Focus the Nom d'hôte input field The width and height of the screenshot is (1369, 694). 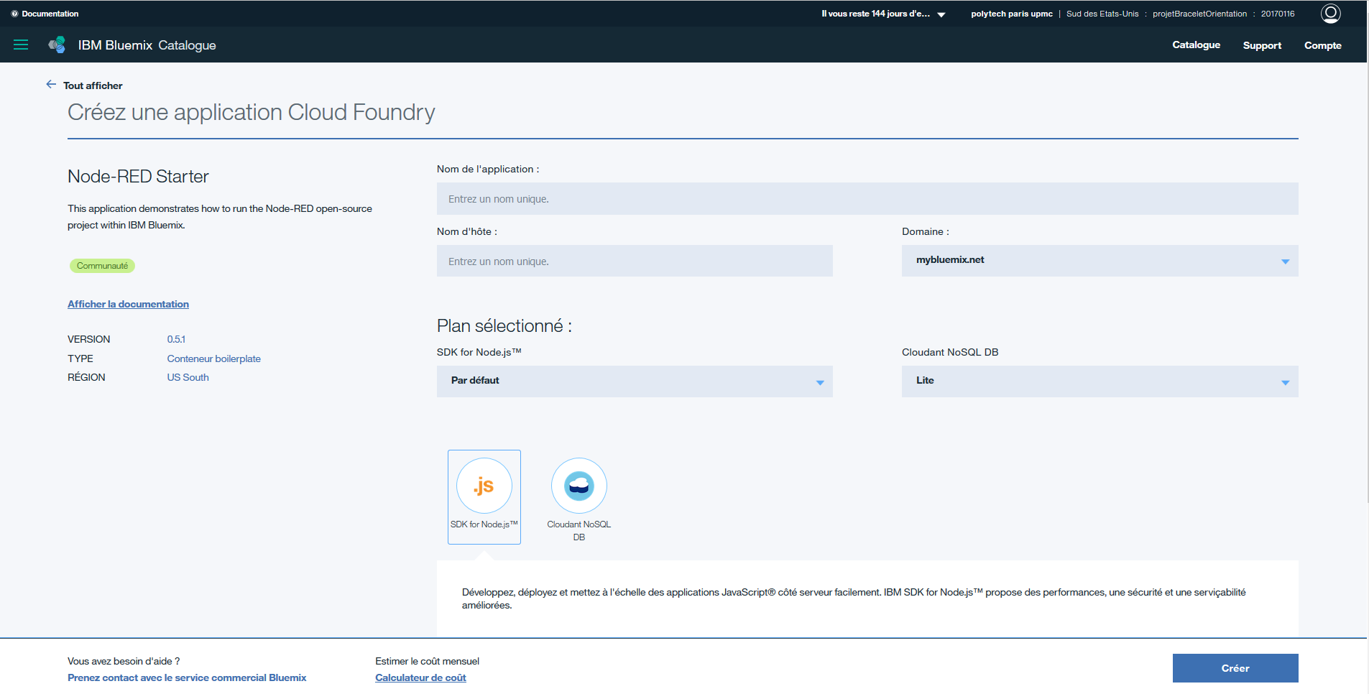click(x=635, y=261)
